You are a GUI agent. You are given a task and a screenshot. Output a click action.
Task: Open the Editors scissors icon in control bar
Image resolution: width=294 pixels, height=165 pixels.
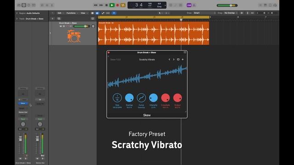click(x=52, y=5)
